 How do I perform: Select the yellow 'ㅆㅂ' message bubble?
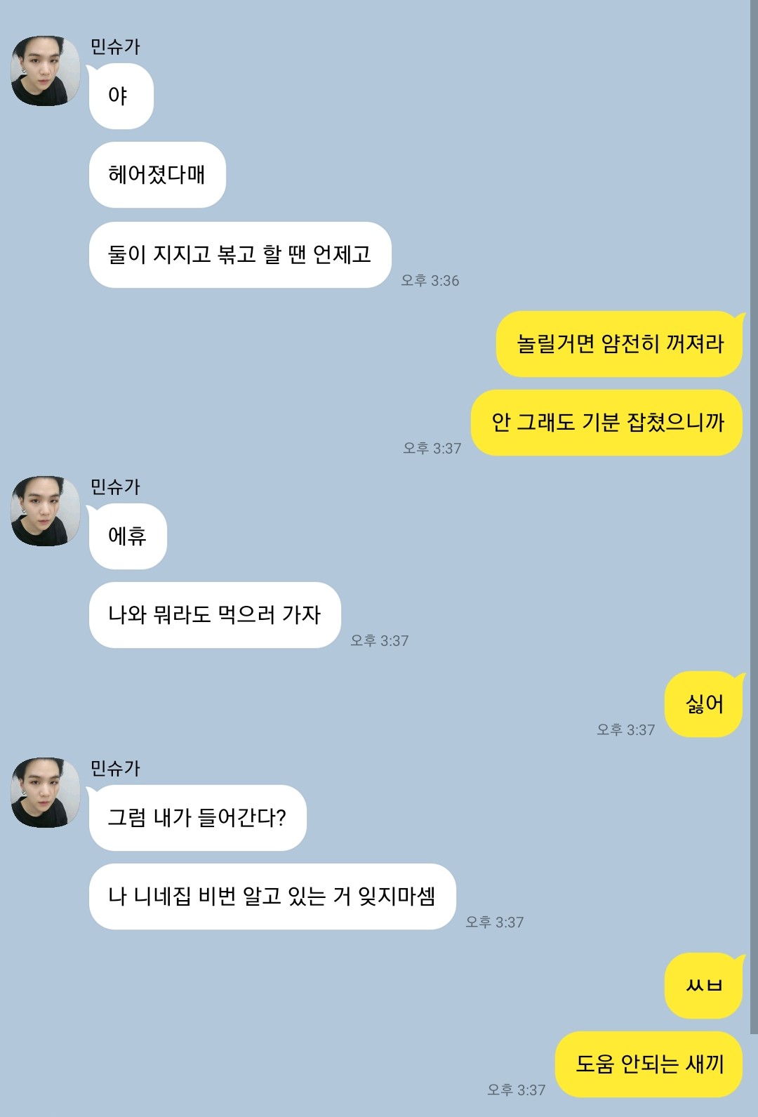pos(704,986)
